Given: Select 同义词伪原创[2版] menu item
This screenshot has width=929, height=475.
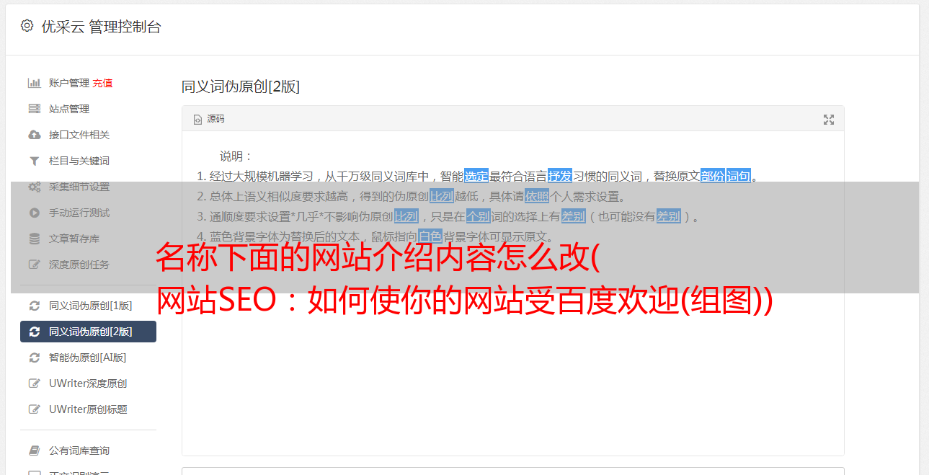Looking at the screenshot, I should click(88, 332).
